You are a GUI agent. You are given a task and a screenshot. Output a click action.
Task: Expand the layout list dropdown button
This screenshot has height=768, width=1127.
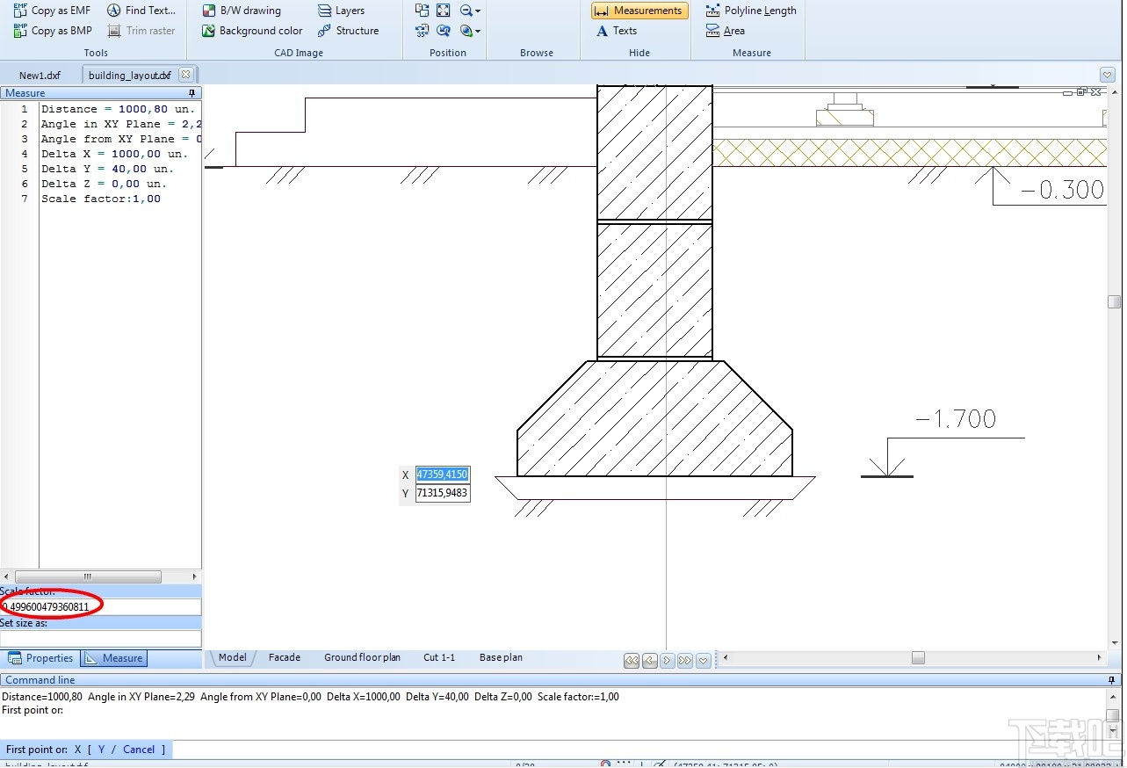point(703,661)
